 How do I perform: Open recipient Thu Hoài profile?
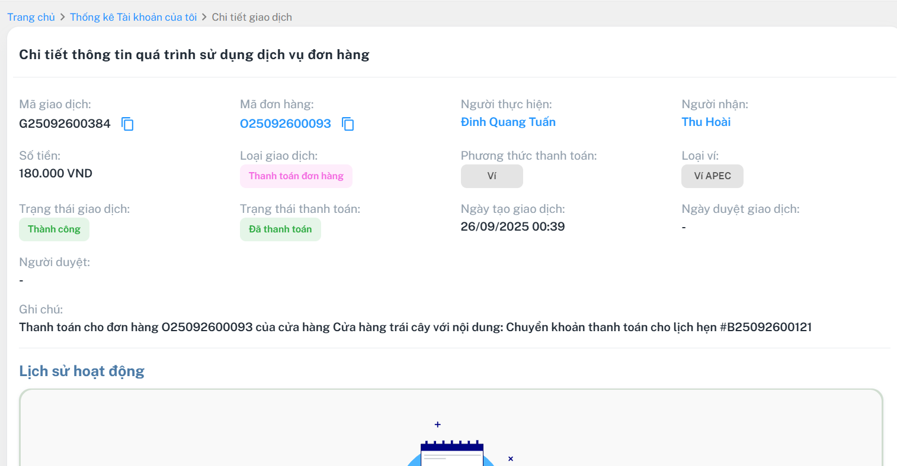click(706, 122)
